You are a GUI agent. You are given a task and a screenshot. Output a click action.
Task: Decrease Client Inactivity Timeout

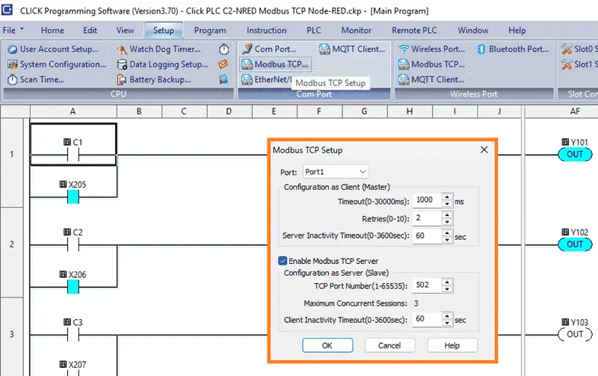pos(447,323)
